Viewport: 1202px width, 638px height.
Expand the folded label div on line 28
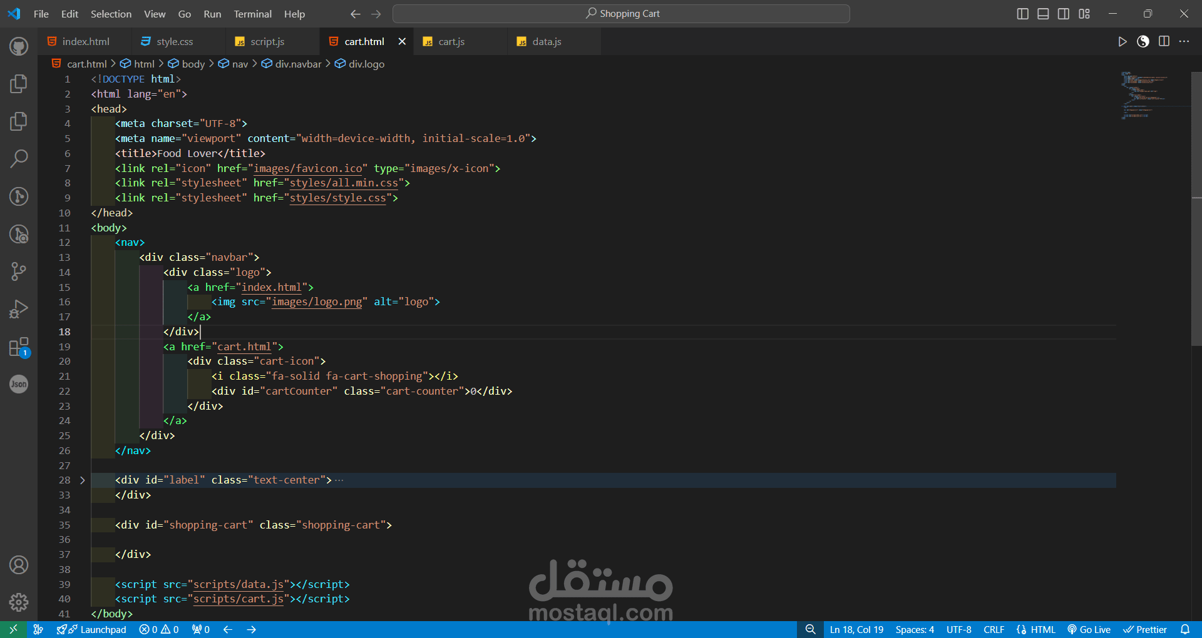(x=82, y=480)
